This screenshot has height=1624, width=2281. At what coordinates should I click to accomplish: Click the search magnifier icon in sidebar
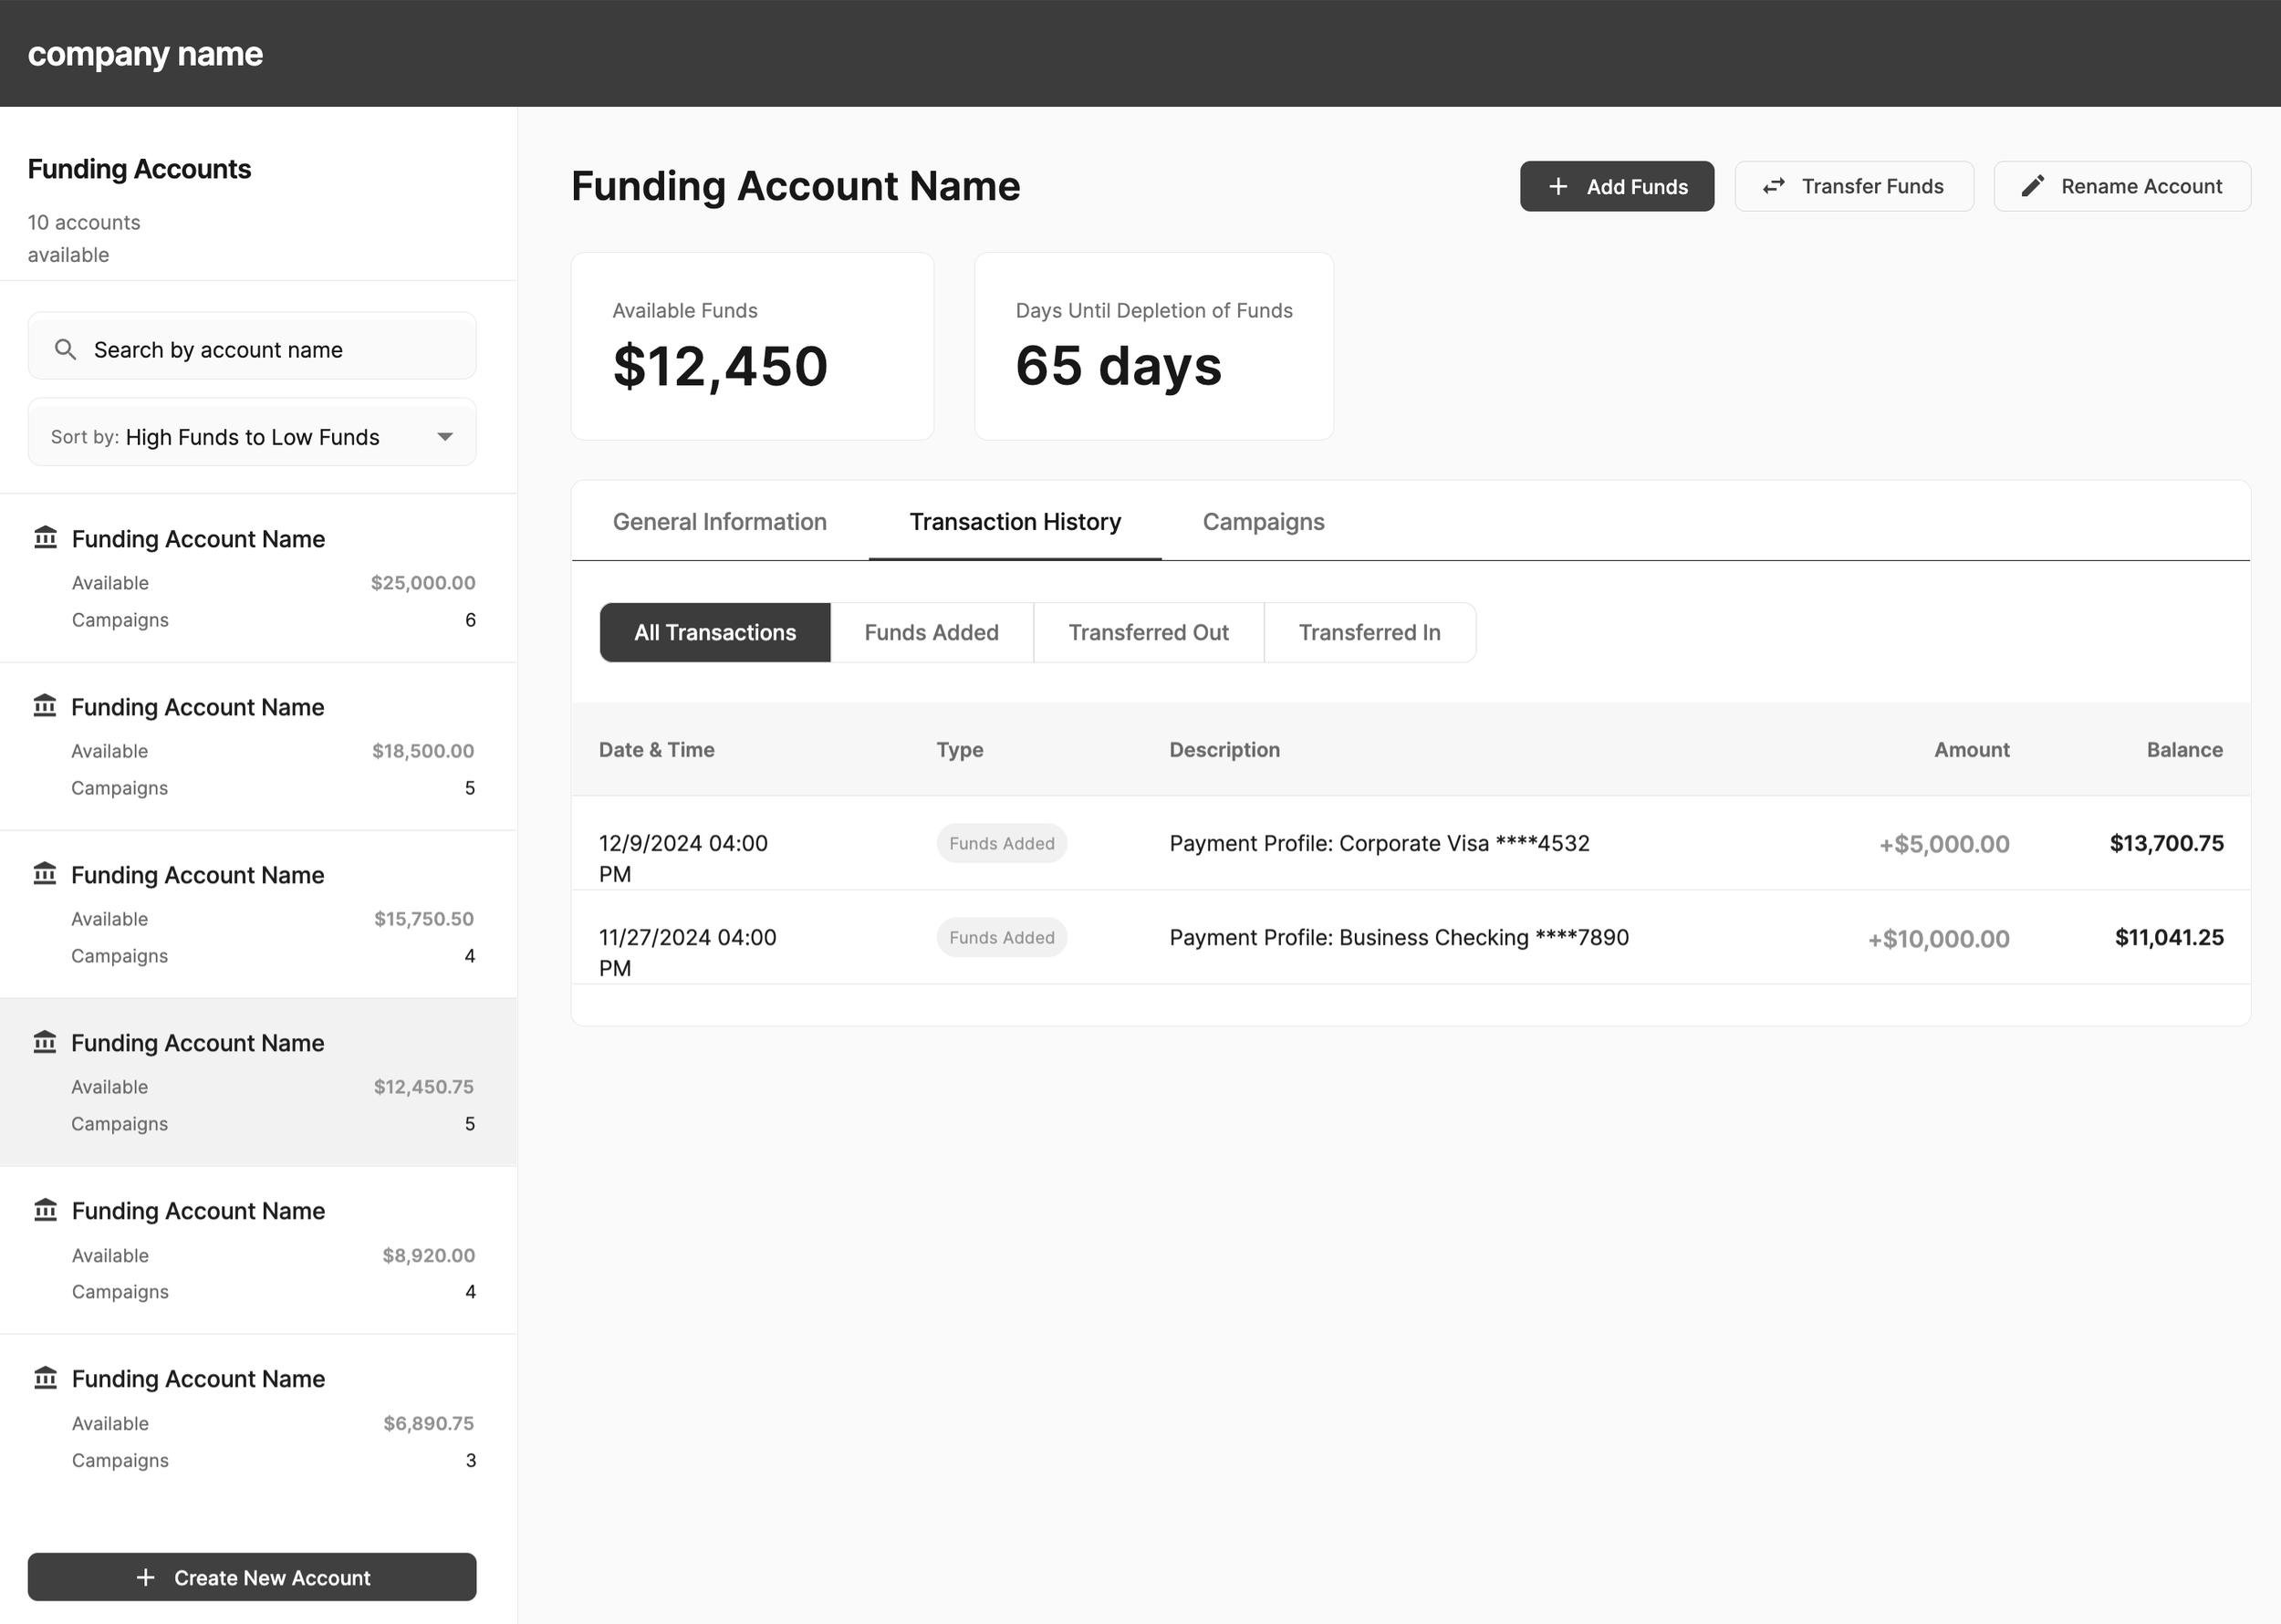65,349
